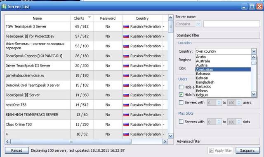264x157 pixels.
Task: Enable the Hide empty servers checkbox
Action: click(181, 87)
